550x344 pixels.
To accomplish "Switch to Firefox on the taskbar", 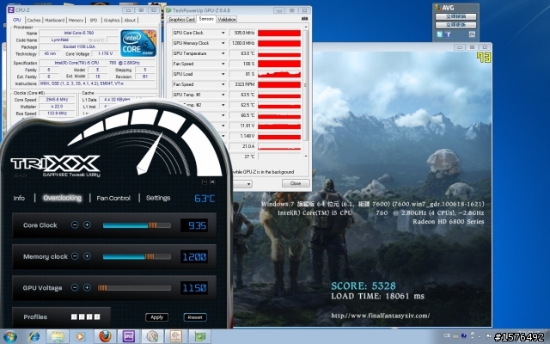I will [105, 336].
